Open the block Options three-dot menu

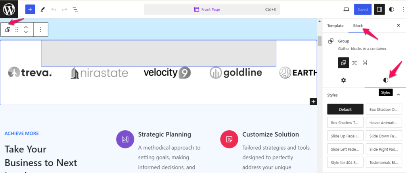[41, 29]
